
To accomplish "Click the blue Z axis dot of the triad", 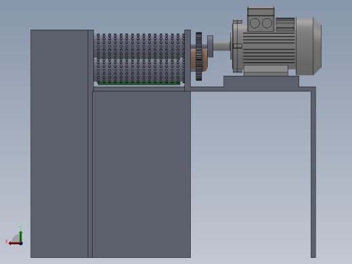I will click(21, 244).
